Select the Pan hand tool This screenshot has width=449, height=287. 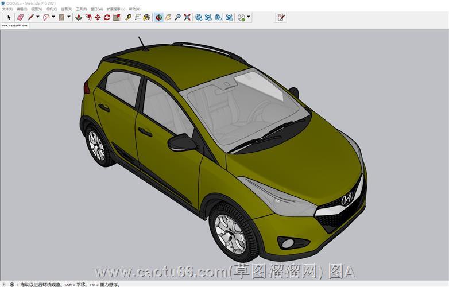[x=168, y=17]
